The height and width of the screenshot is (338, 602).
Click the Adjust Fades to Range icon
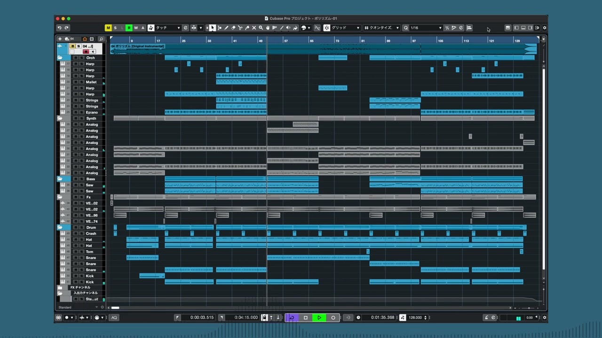469,28
